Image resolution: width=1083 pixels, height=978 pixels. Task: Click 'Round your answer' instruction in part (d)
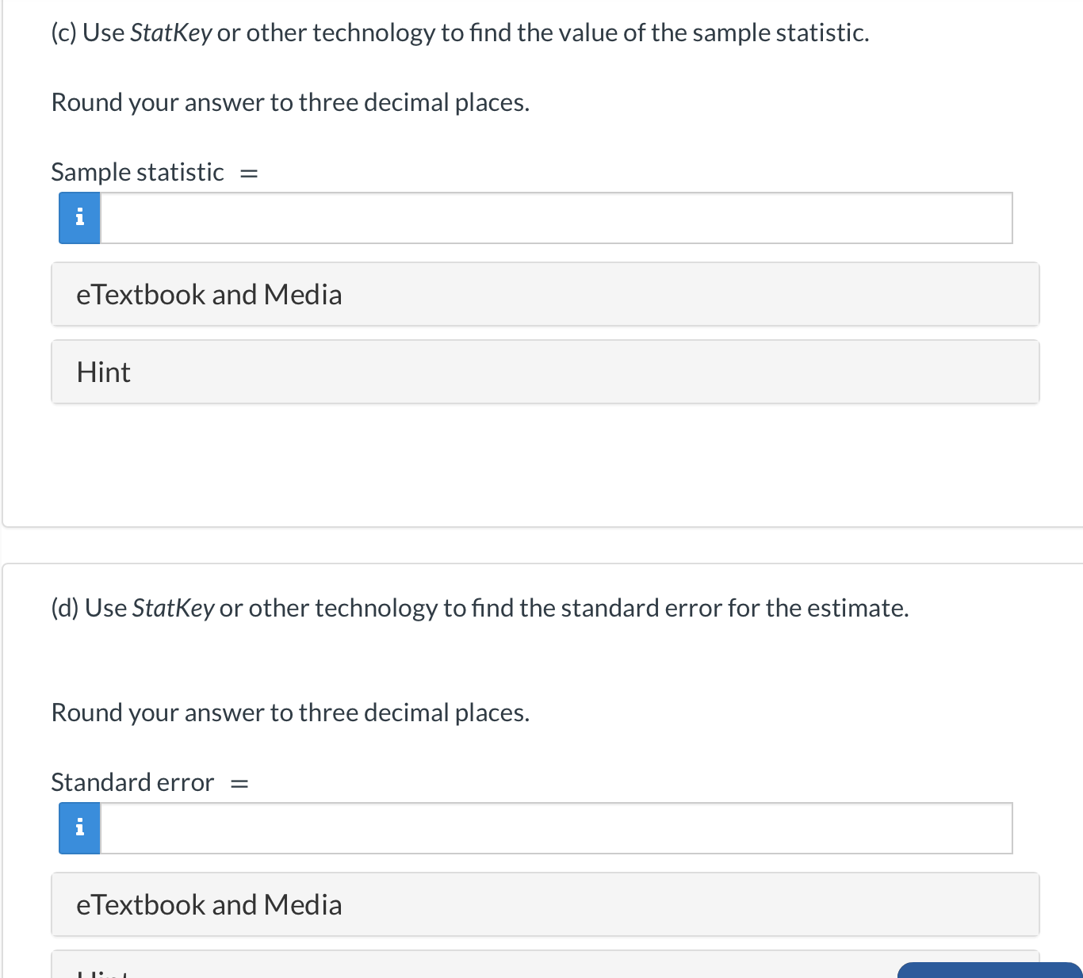(290, 712)
